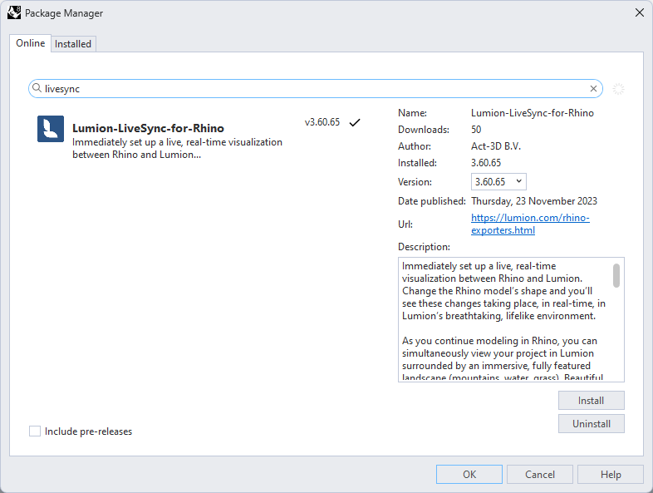The image size is (653, 493).
Task: Click the package summary text 'Immediately set up a live'
Action: (178, 148)
